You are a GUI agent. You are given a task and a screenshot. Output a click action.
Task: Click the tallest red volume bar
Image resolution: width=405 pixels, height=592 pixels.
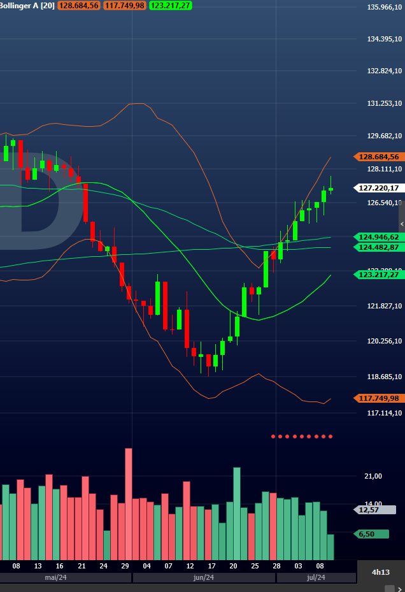click(x=129, y=504)
